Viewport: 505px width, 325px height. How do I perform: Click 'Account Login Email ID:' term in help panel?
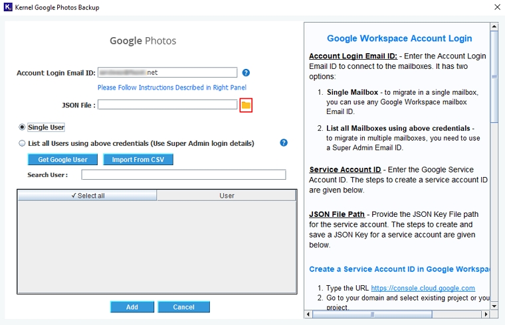coord(353,56)
